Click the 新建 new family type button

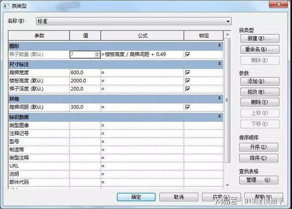[260, 38]
